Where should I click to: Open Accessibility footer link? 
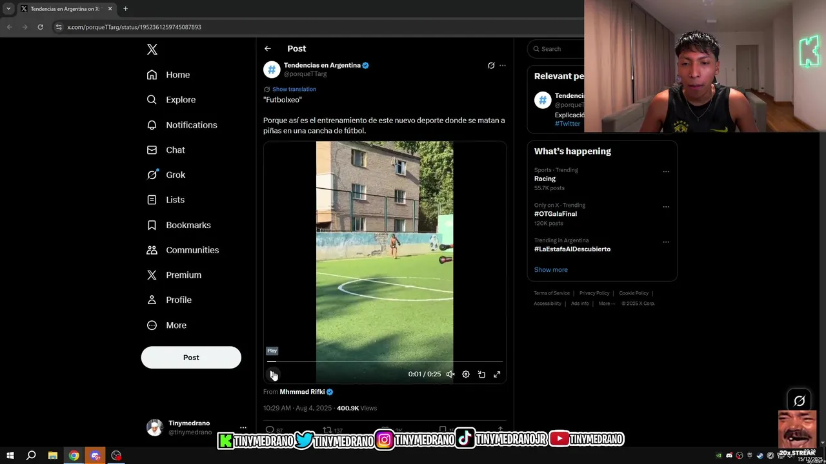point(547,304)
